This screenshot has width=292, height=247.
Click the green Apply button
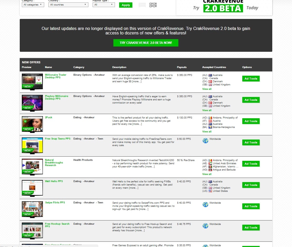click(126, 5)
